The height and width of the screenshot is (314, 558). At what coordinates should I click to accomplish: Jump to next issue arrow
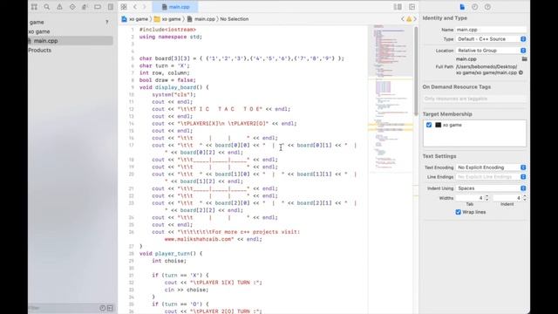pyautogui.click(x=415, y=19)
